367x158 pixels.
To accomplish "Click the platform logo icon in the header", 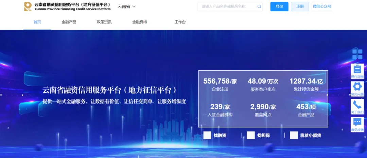I will 28,6.
